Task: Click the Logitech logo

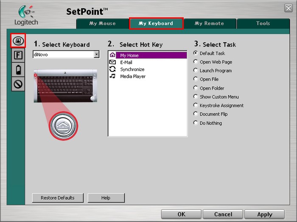Action: 26,16
